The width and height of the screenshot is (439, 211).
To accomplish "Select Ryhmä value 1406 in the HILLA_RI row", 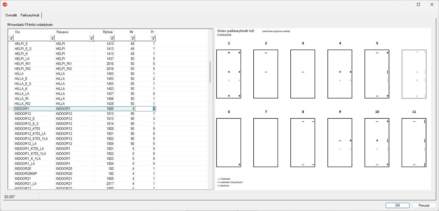I will (104, 99).
